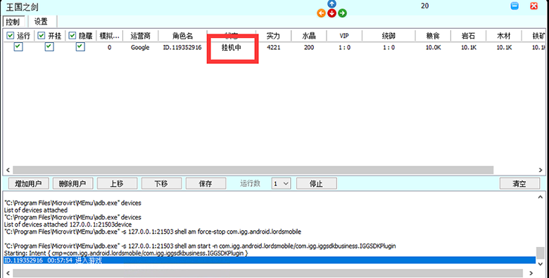Click the orange left arrow icon
This screenshot has width=549, height=278.
coord(321,13)
